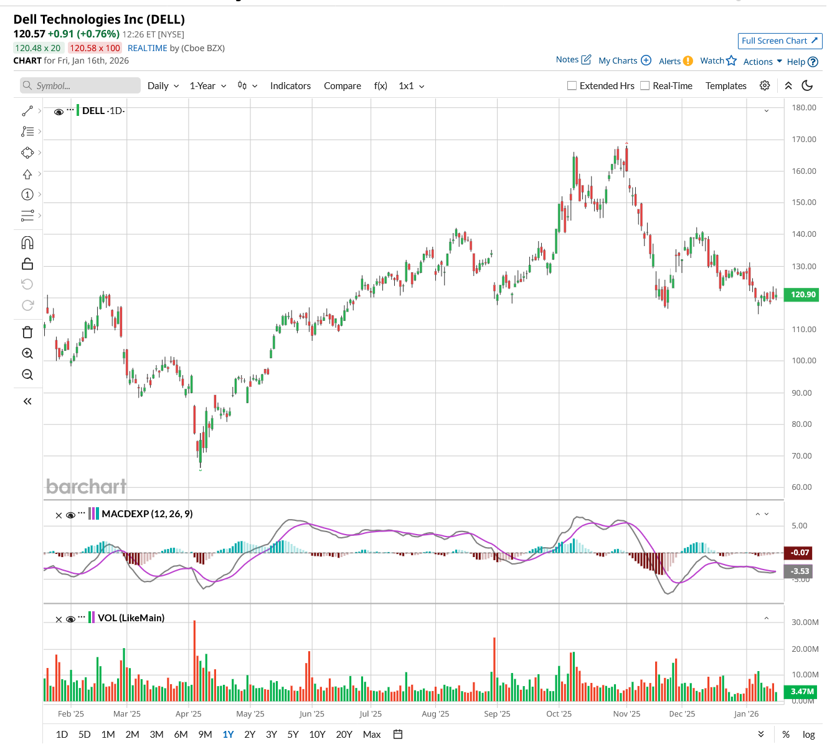Open the Actions dropdown menu
827x744 pixels.
coord(763,61)
